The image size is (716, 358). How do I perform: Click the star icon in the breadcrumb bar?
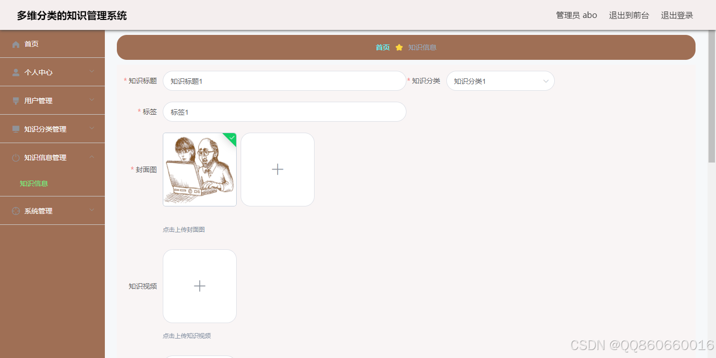point(398,47)
